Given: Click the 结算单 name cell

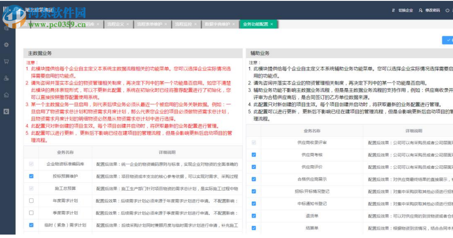Looking at the screenshot, I should [x=312, y=228].
